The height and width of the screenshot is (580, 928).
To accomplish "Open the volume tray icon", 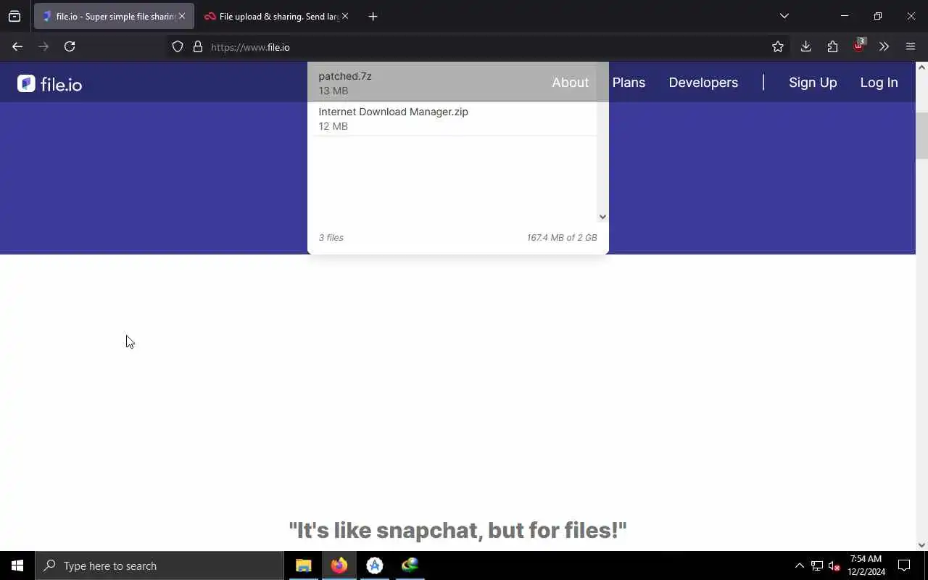I will pos(834,565).
